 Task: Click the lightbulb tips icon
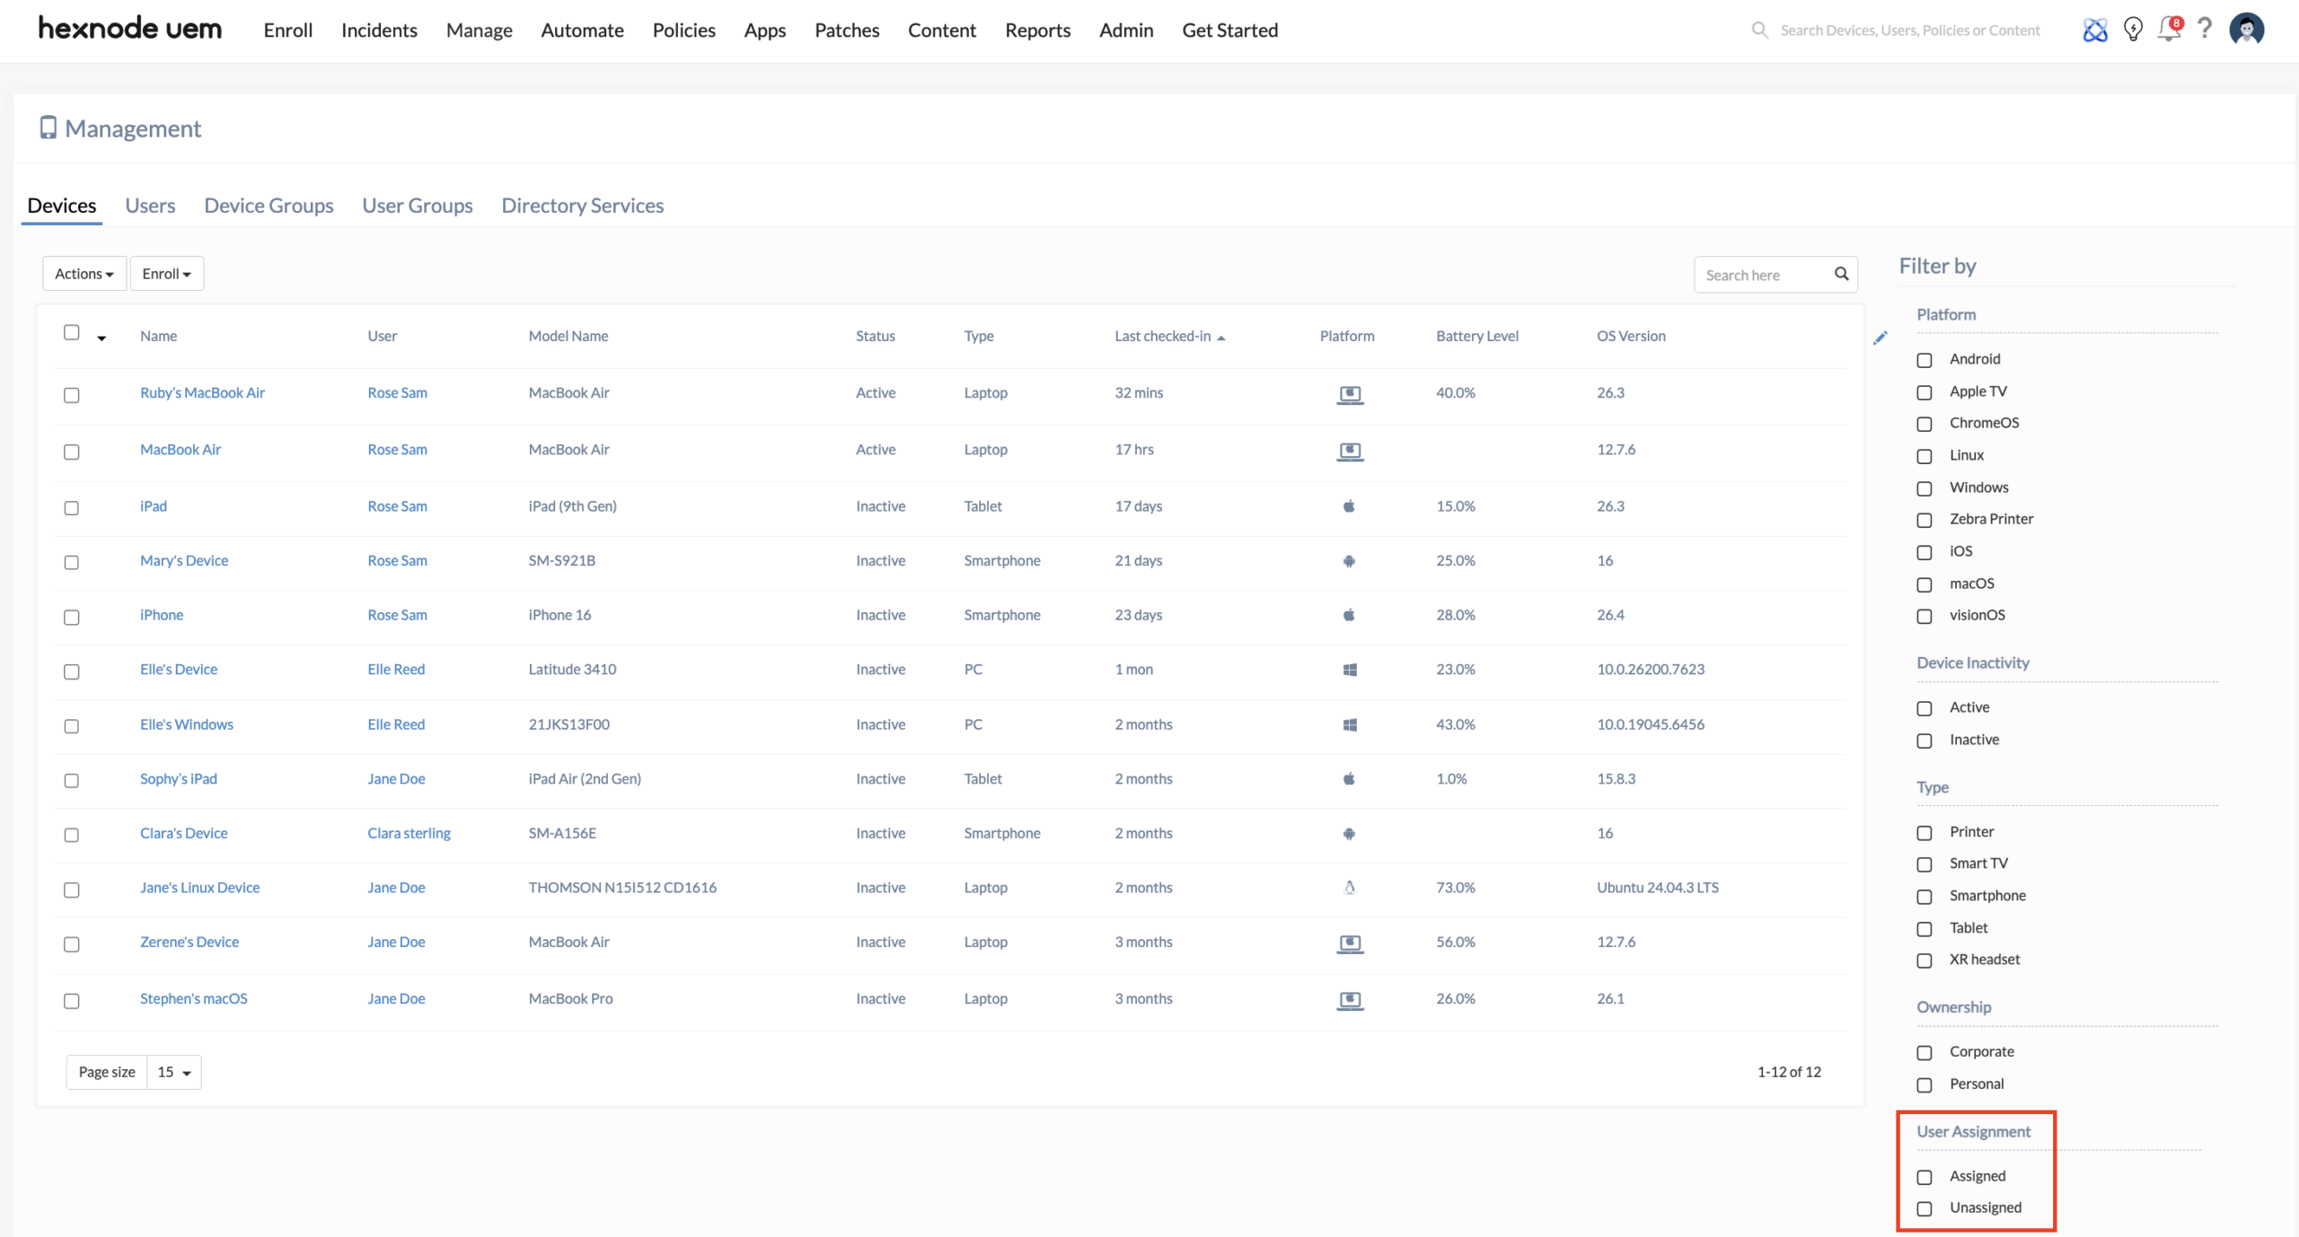click(2133, 30)
